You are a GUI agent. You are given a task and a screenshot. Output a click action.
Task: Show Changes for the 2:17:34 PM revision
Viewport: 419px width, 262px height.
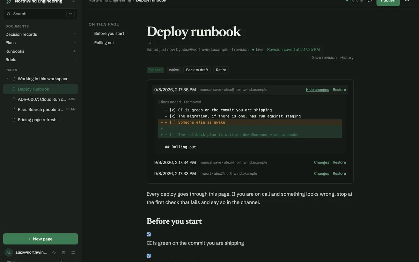pos(322,162)
